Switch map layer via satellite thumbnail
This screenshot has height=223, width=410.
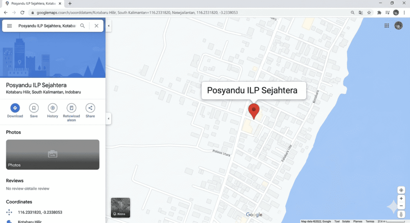[121, 207]
